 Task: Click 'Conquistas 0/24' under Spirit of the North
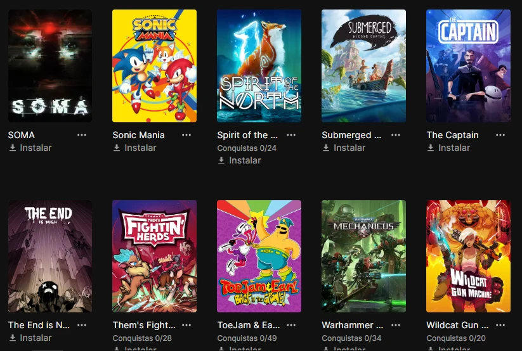point(247,148)
